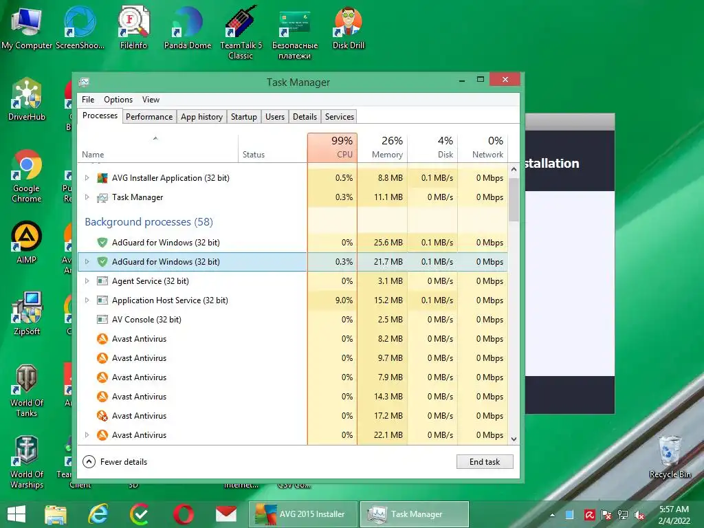Screen dimensions: 704x528
Task: Switch to the Details tab
Action: [x=305, y=117]
